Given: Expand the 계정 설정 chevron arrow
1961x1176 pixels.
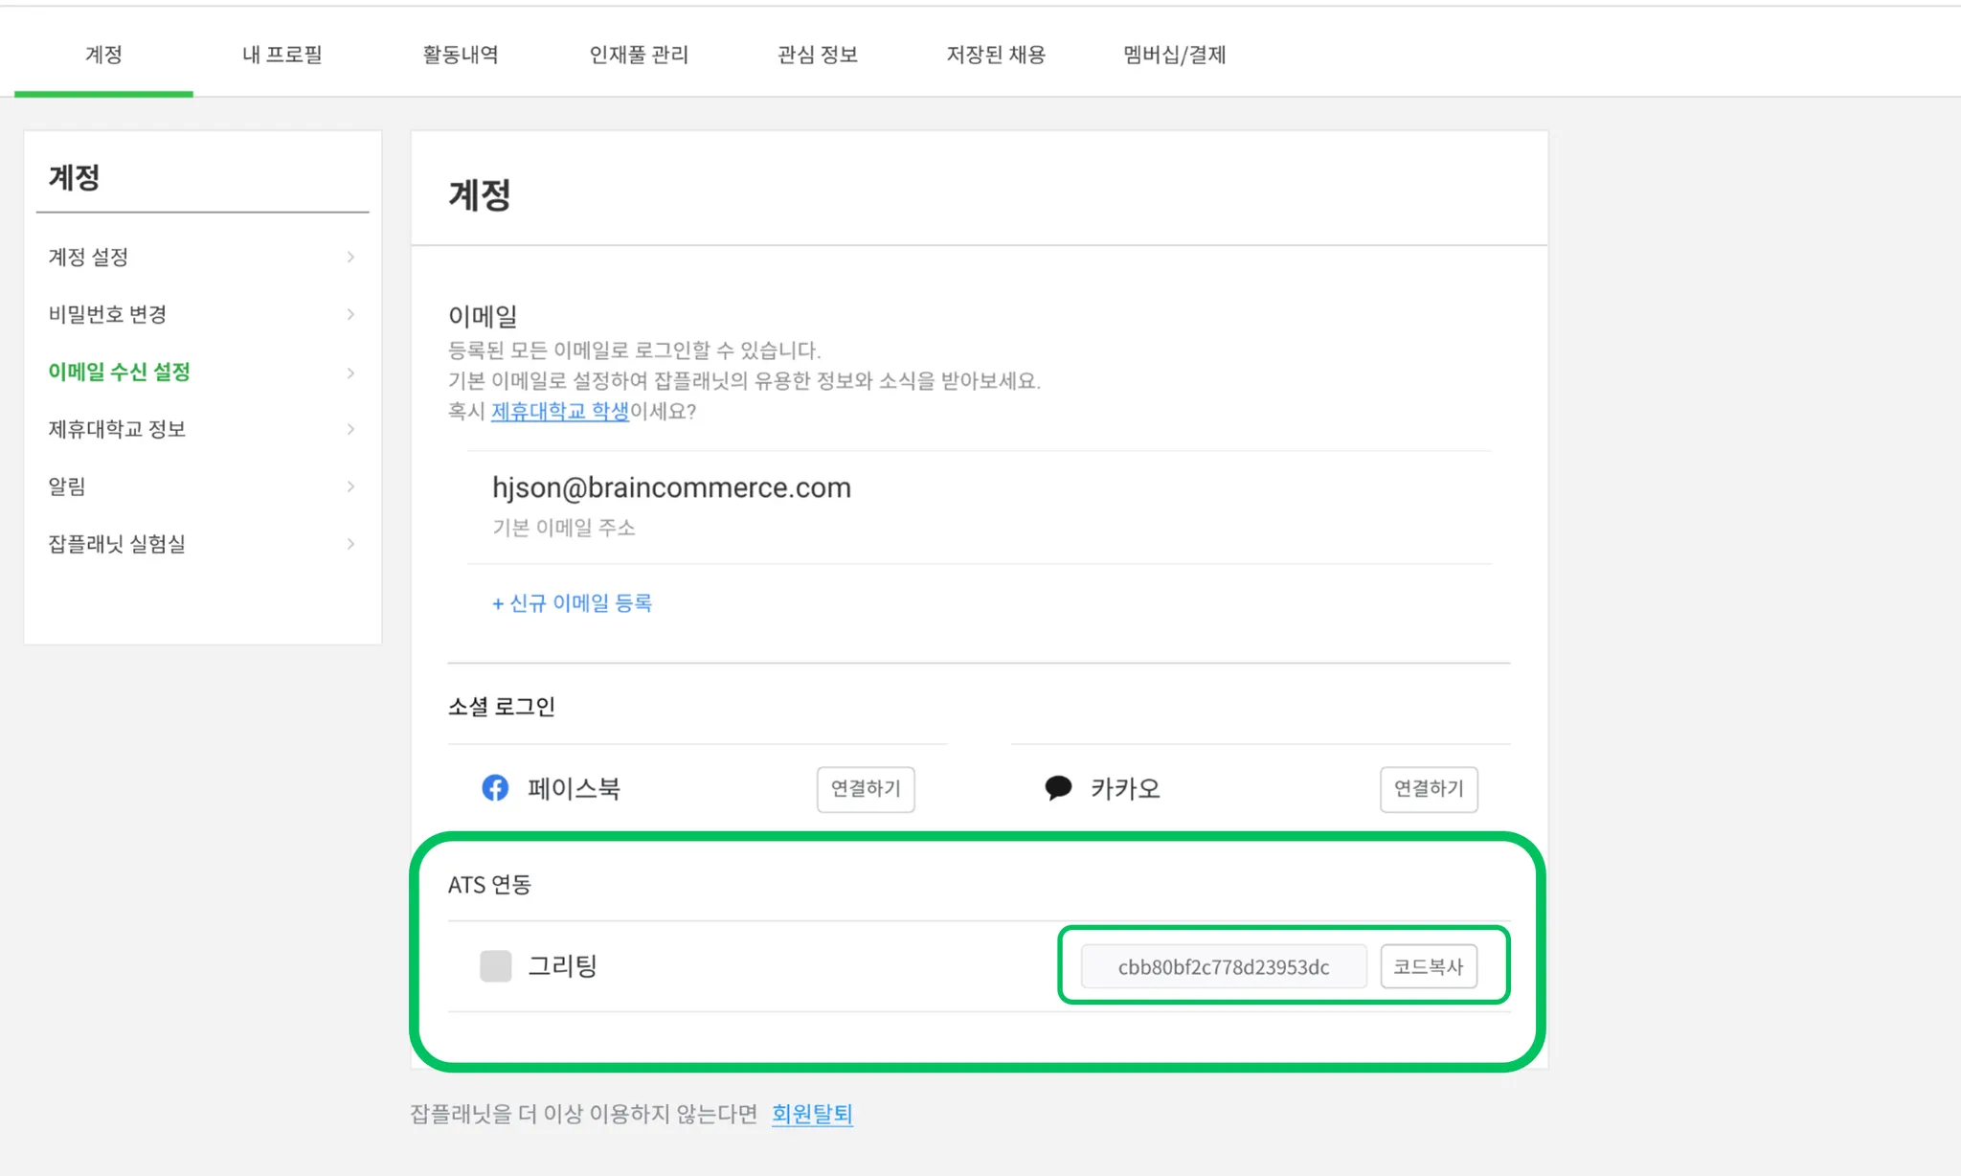Looking at the screenshot, I should click(350, 257).
